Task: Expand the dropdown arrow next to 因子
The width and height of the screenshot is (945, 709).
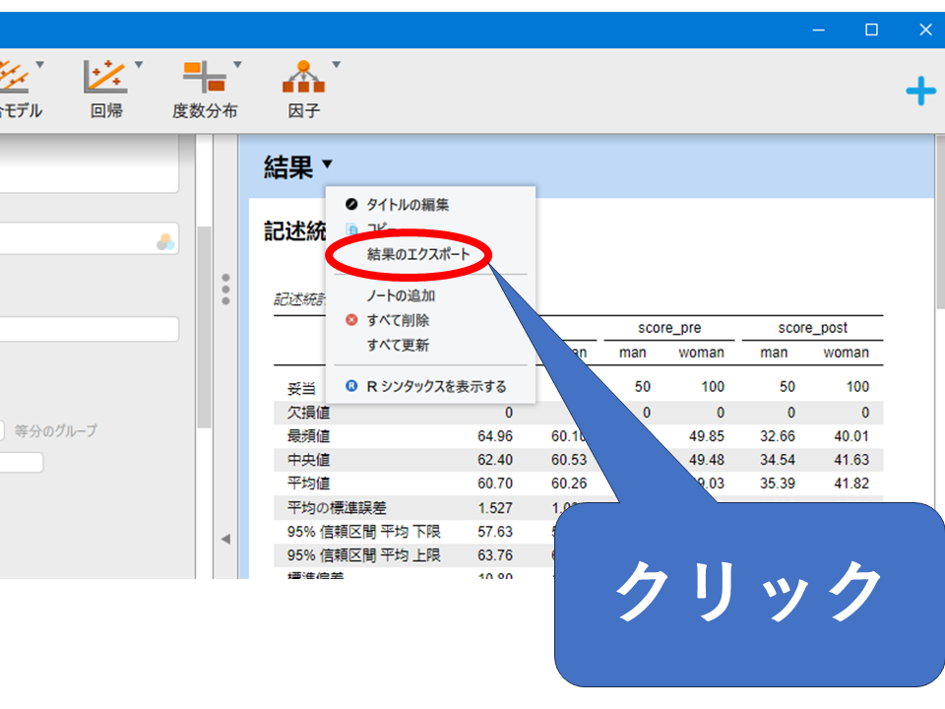Action: 336,66
